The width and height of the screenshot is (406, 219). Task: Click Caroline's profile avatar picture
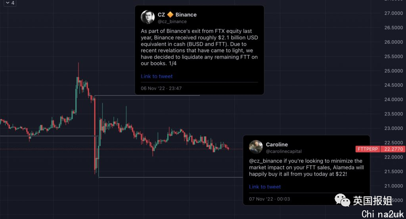[x=256, y=147]
